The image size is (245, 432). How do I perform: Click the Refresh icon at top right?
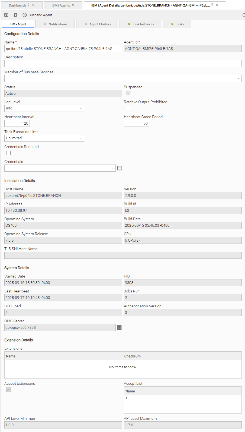(243, 15)
